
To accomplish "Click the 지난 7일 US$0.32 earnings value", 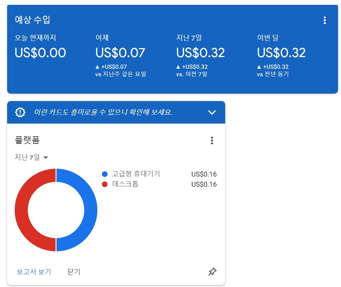I will (200, 53).
